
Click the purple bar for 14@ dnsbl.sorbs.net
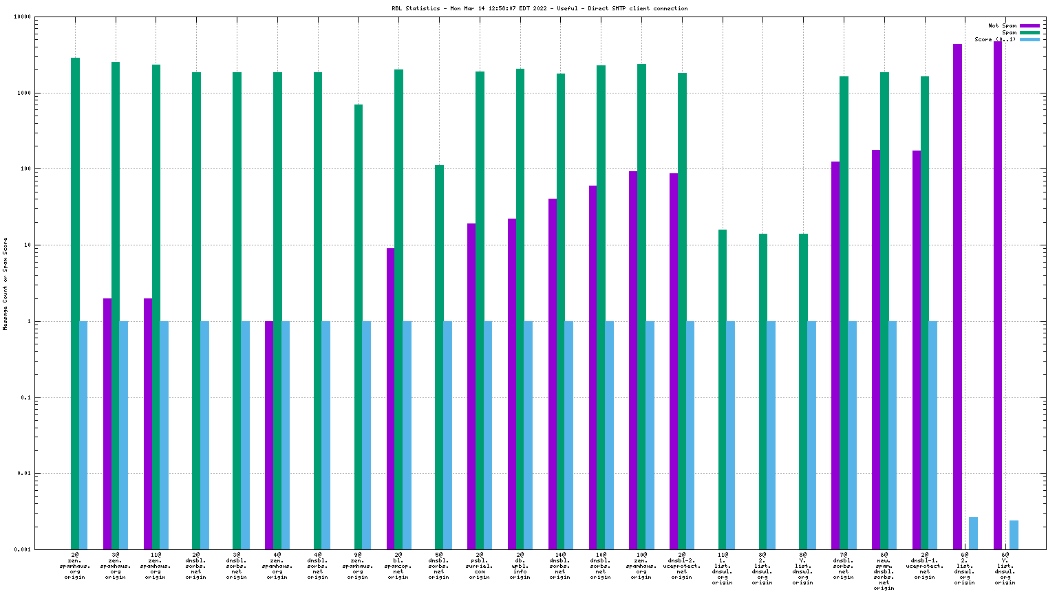tap(553, 374)
